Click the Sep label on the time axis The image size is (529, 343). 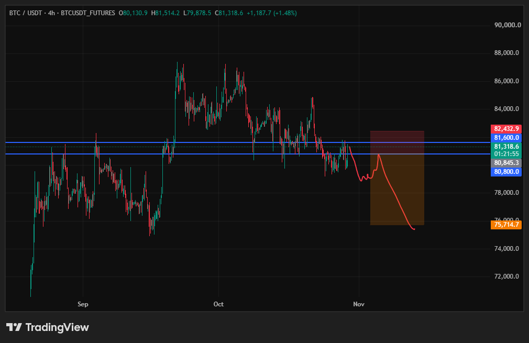point(83,304)
